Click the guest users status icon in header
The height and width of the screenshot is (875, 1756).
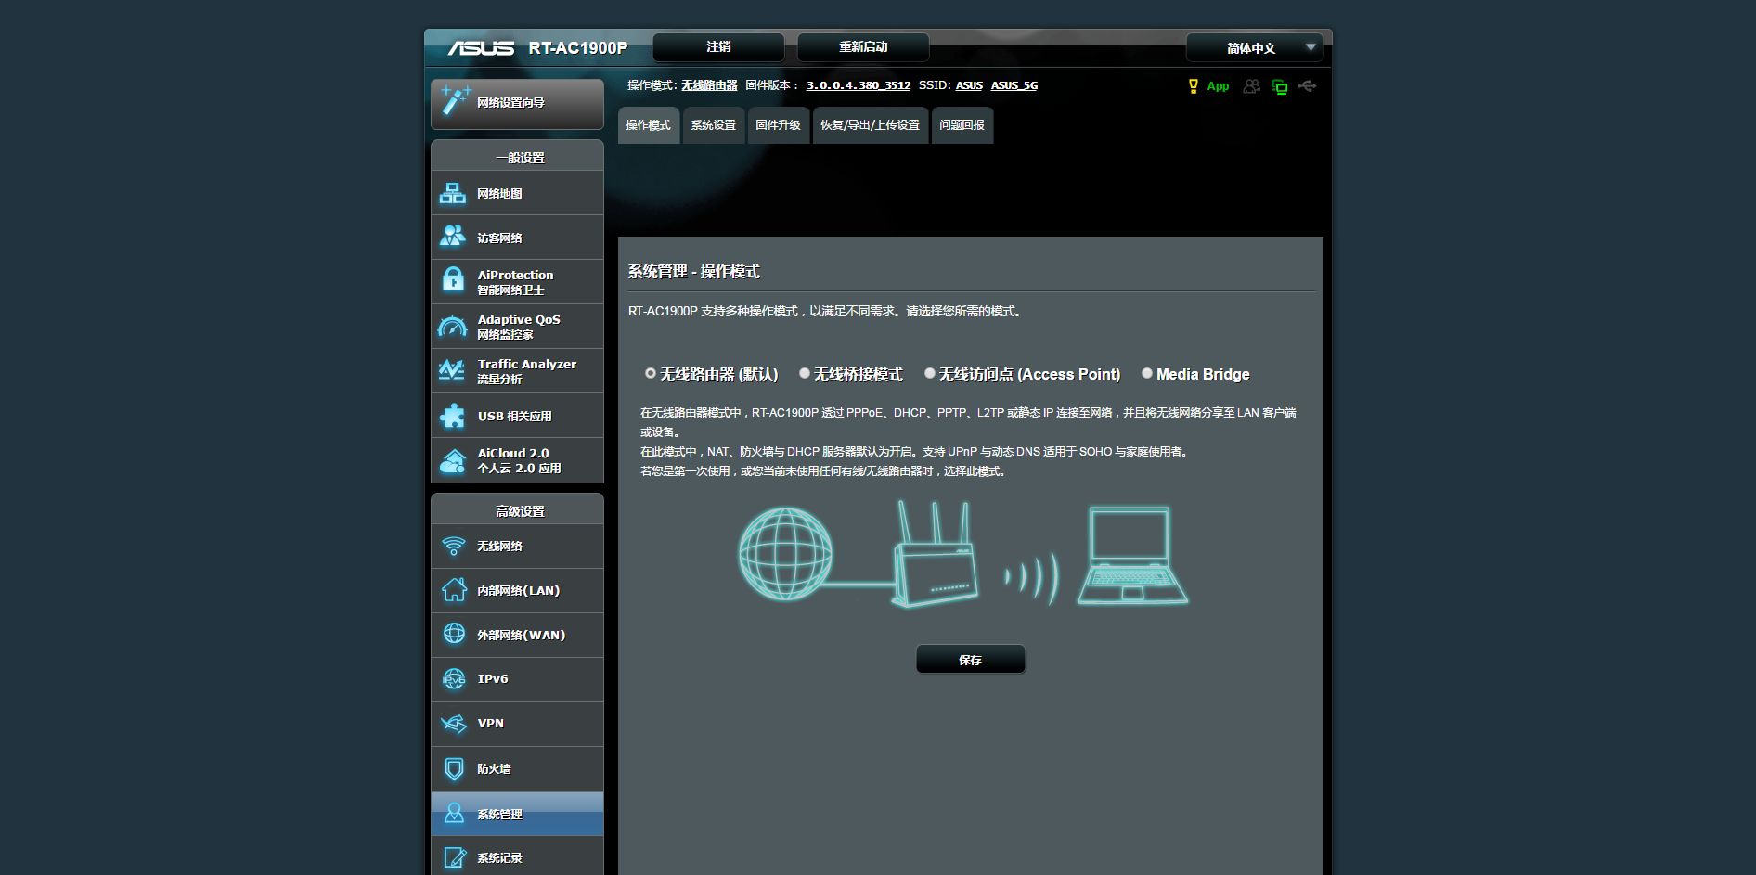1252,86
